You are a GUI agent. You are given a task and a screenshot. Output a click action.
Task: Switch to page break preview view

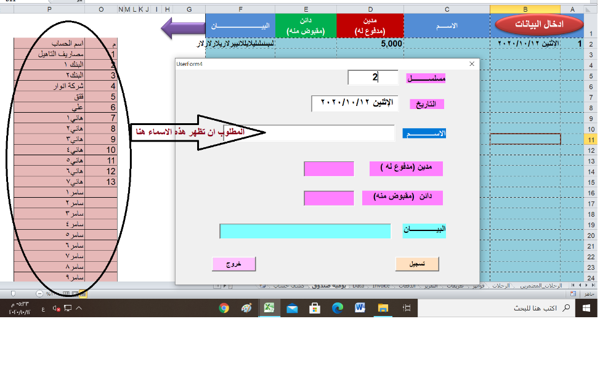click(x=66, y=294)
